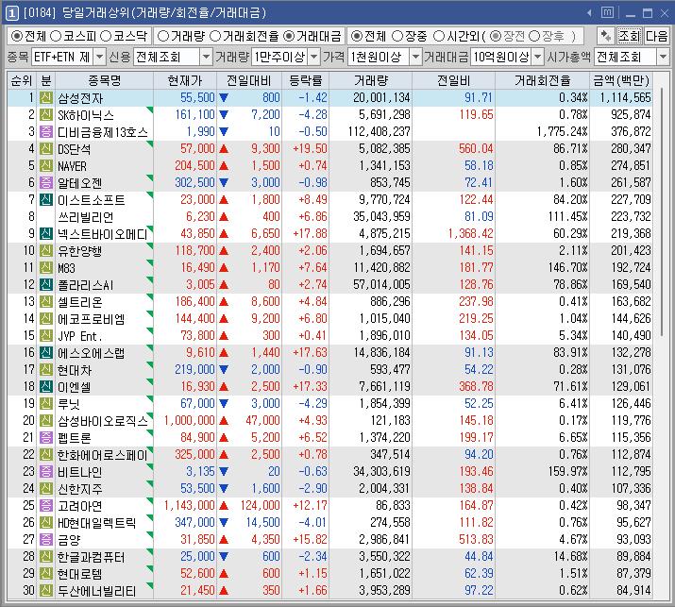This screenshot has width=675, height=607.
Task: Select the 거래량 ranking radio button
Action: (x=163, y=36)
